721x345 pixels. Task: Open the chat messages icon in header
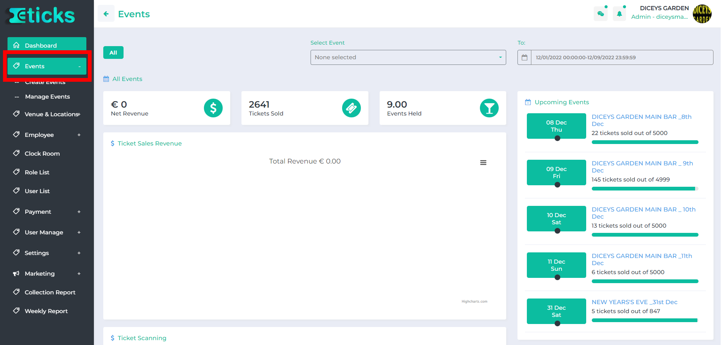(x=600, y=14)
